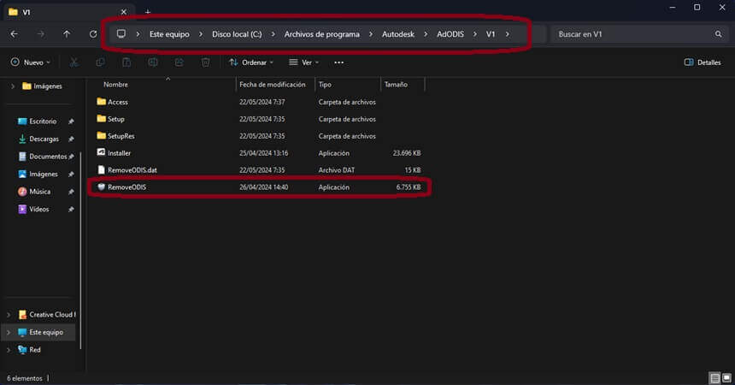The width and height of the screenshot is (735, 385).
Task: Click the Copy icon in toolbar
Action: tap(100, 62)
